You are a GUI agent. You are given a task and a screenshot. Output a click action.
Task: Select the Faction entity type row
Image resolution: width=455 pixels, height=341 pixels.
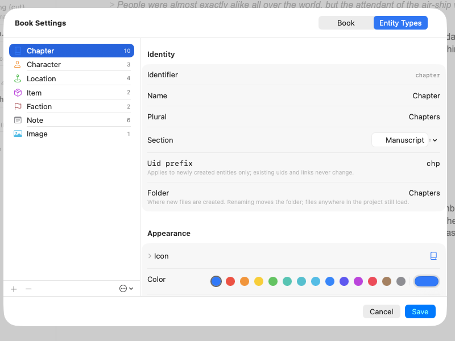72,106
